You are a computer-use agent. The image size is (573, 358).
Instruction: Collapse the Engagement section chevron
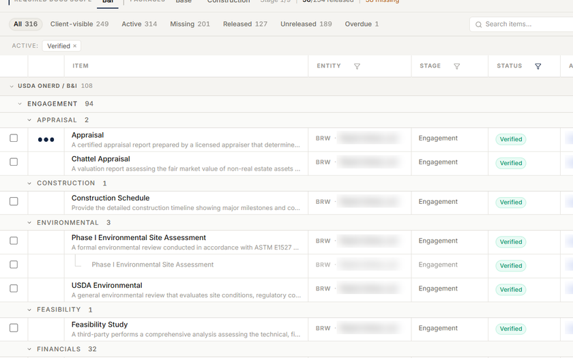pos(20,104)
